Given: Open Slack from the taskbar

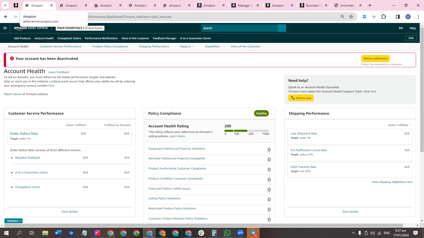Looking at the screenshot, I should (201, 233).
